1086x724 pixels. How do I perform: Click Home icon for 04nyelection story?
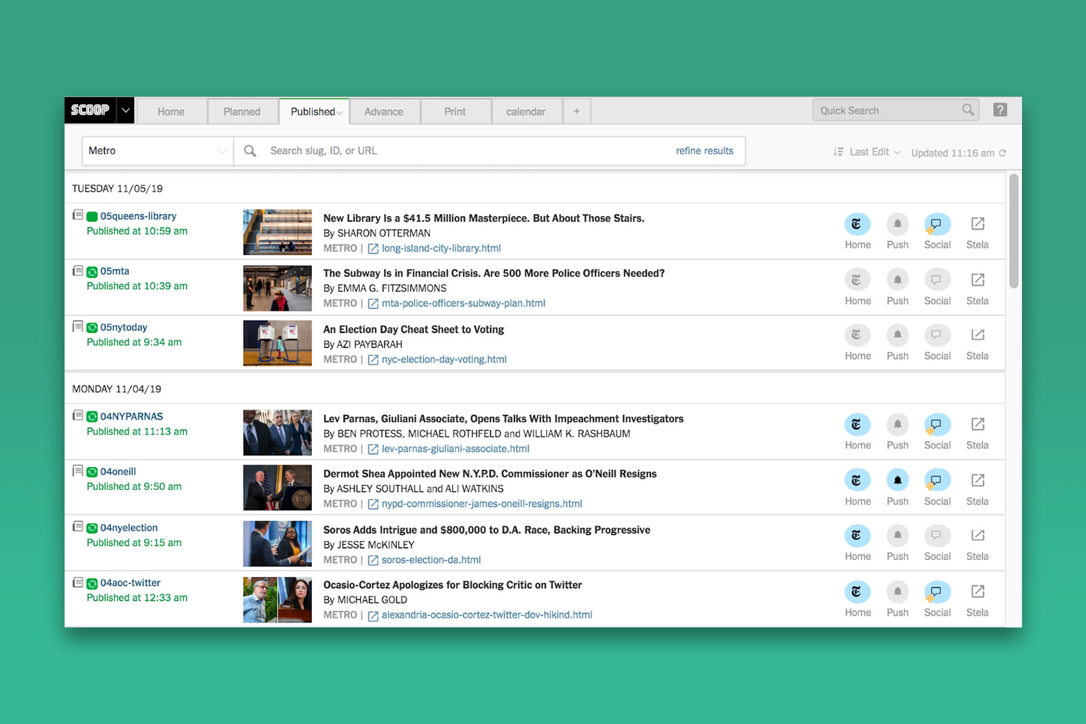(857, 536)
